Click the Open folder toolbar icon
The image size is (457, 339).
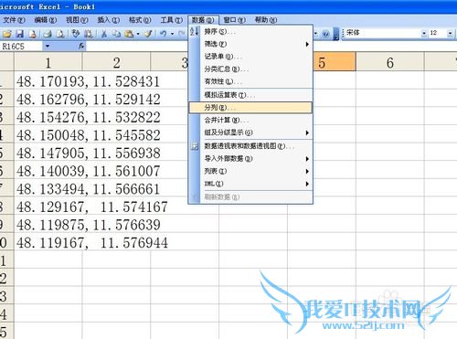tap(6, 34)
